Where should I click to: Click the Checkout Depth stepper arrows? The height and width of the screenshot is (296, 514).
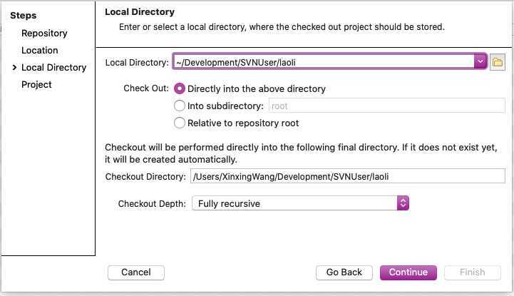403,203
